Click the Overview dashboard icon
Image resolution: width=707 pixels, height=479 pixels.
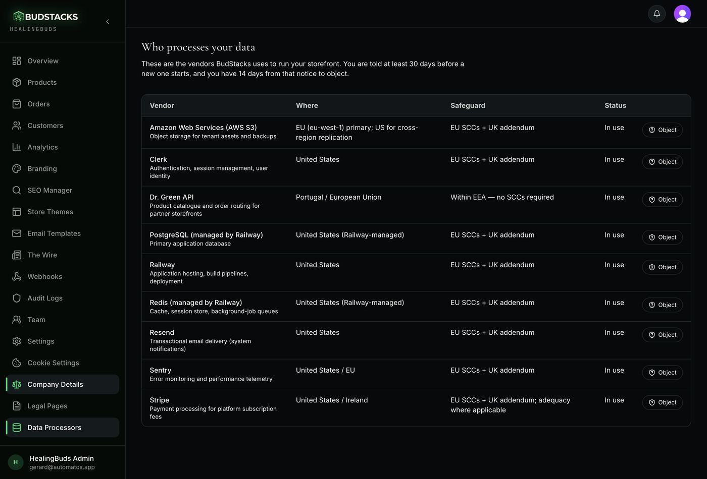click(17, 61)
